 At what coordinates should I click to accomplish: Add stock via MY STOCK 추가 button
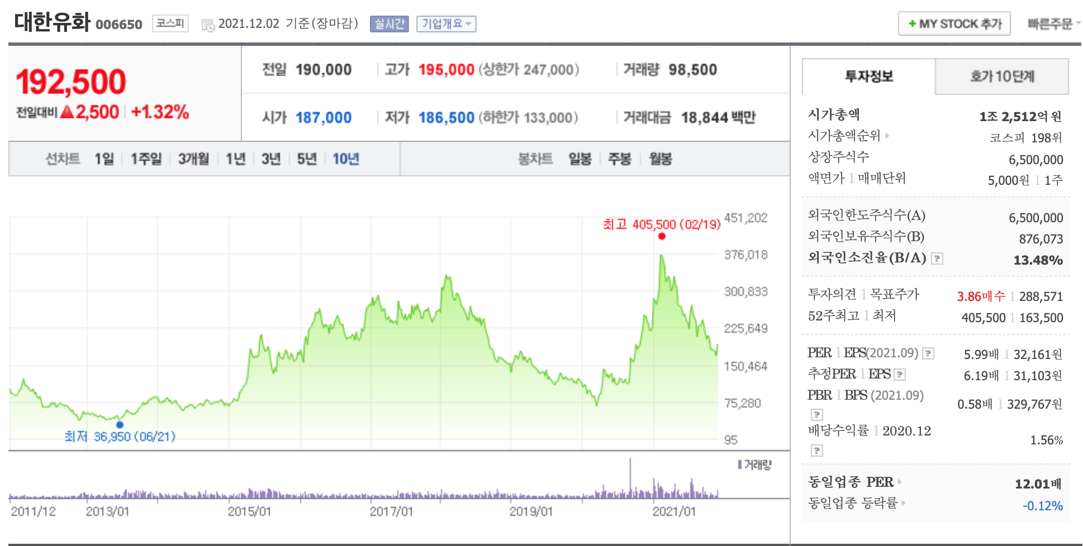tap(954, 23)
